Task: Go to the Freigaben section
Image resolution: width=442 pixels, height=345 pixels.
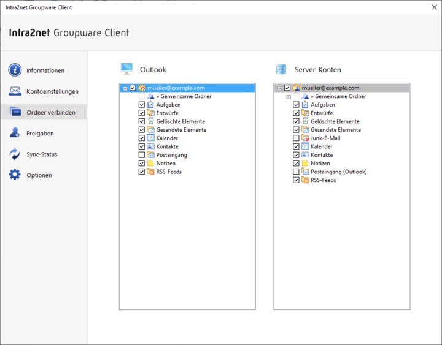Action: pos(44,133)
